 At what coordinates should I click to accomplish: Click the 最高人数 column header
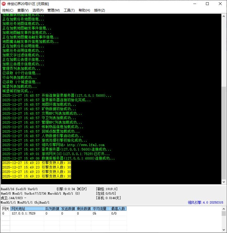[118, 209]
